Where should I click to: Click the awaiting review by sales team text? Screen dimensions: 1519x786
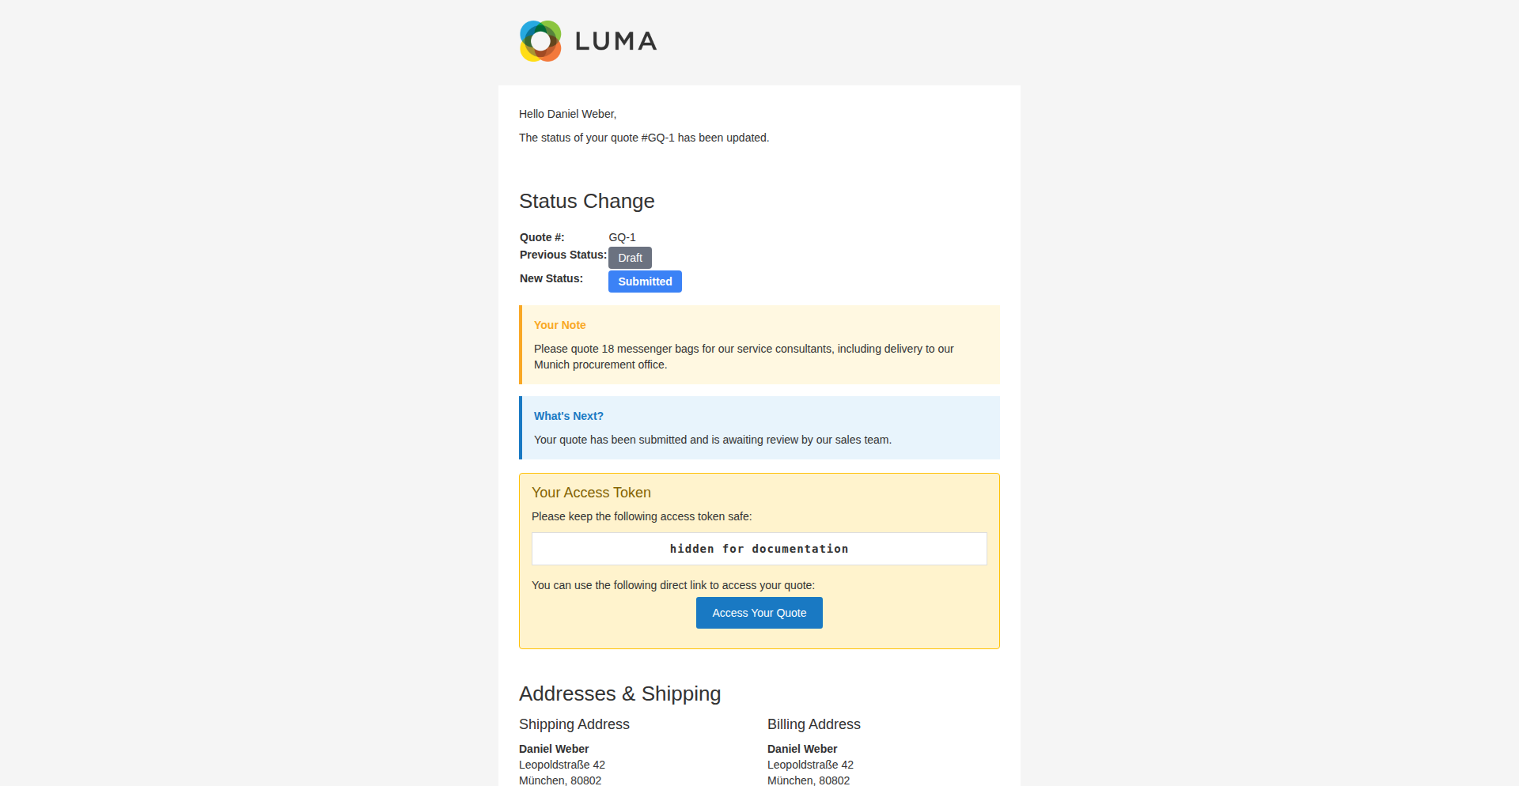(713, 440)
